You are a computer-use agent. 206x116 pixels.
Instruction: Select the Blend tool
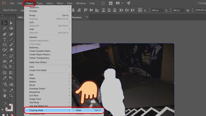(x=11, y=78)
